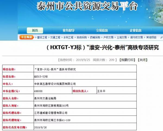The image size is (163, 131).
Task: Click the 关闭 close page button
Action: click(x=142, y=60)
